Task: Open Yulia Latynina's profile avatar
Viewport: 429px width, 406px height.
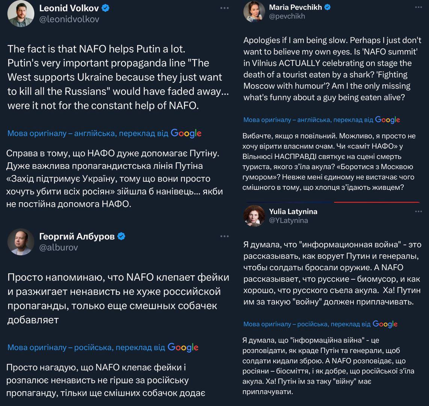Action: (254, 216)
